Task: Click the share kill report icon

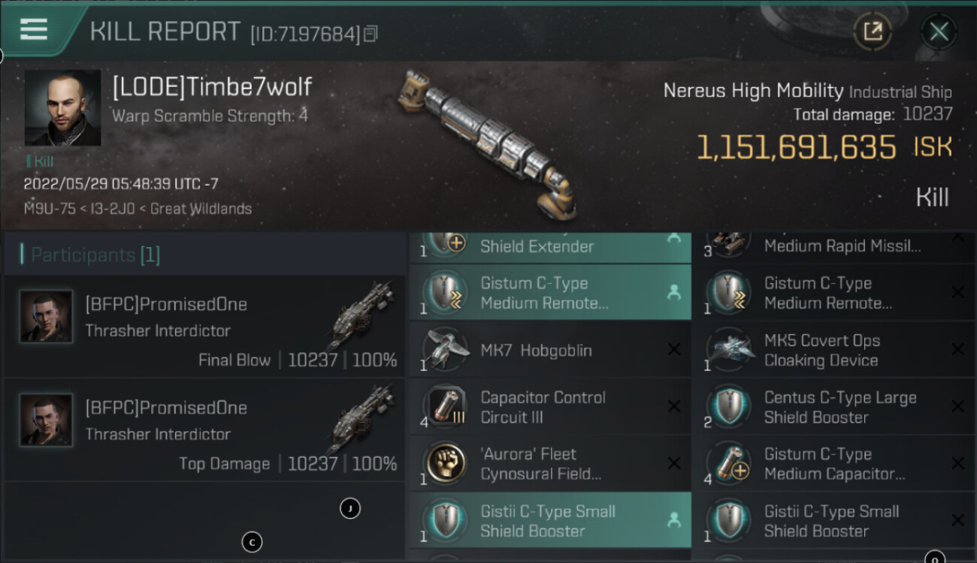Action: tap(872, 32)
